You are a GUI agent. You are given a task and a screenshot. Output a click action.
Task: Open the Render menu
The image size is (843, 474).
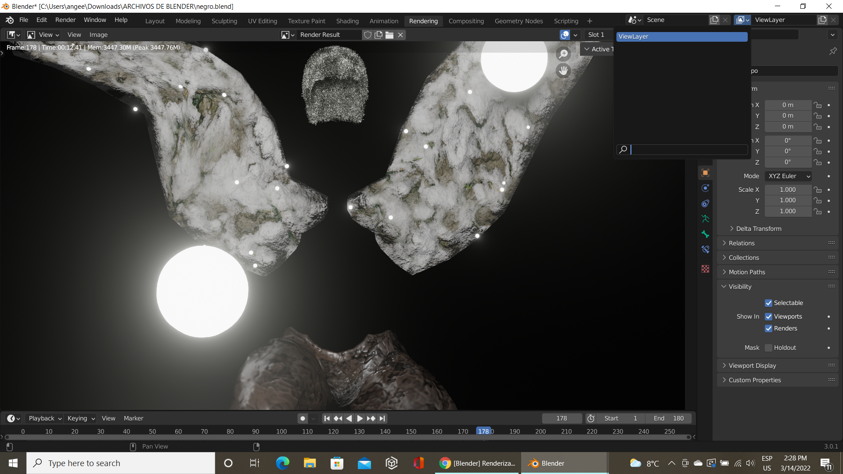65,20
